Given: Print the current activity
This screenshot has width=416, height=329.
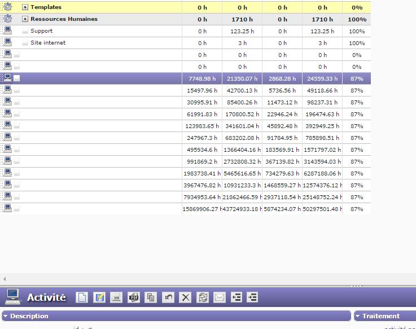Looking at the screenshot, I should (116, 297).
